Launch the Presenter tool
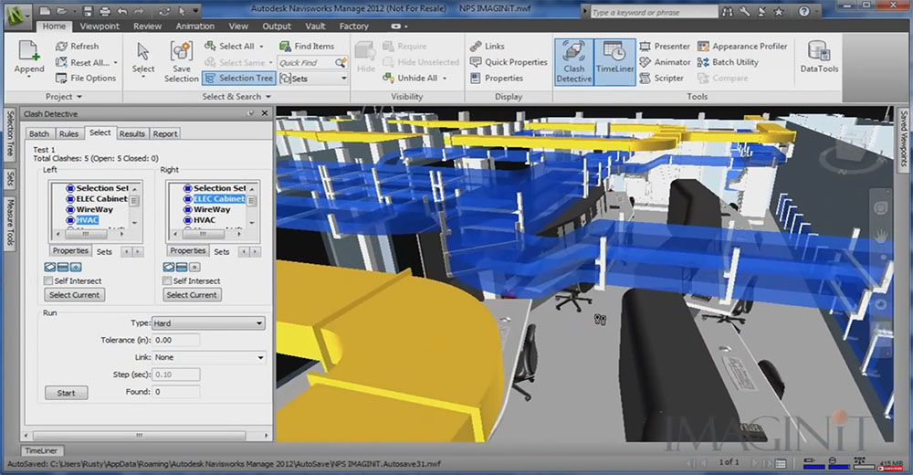The image size is (913, 475). pos(665,46)
